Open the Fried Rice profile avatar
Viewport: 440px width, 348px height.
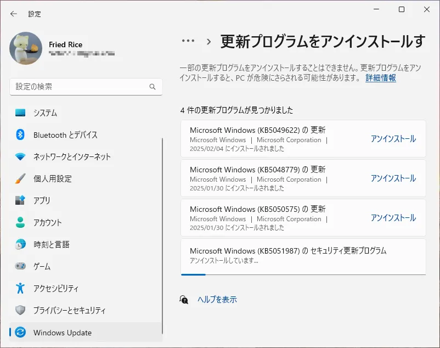(x=26, y=48)
